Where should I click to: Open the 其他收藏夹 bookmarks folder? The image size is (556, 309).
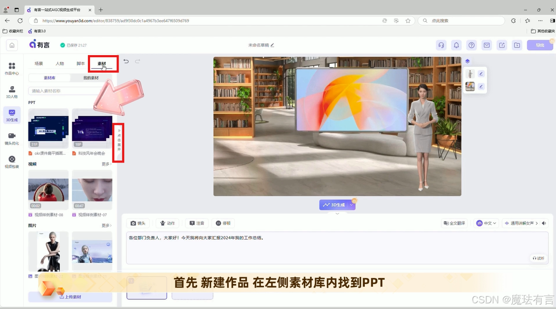coord(542,31)
